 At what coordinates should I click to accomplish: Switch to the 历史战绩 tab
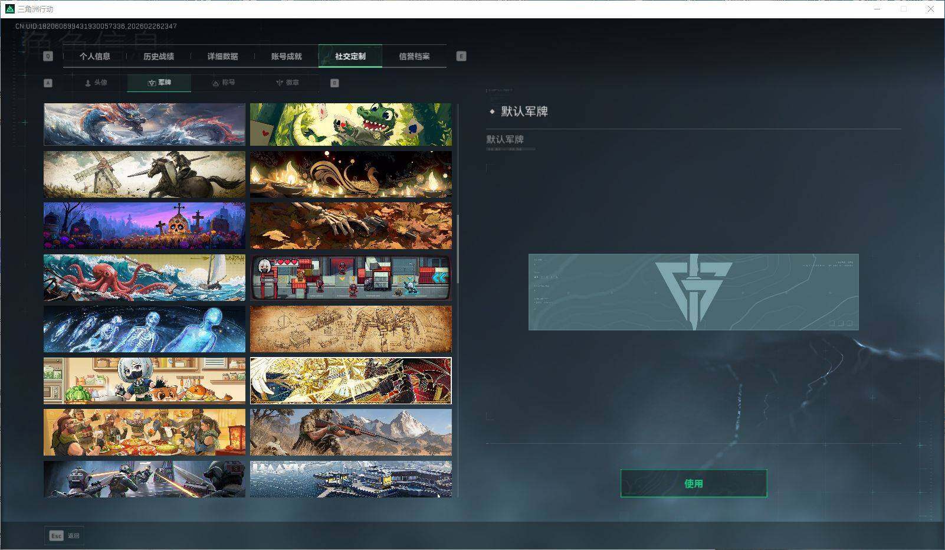click(x=159, y=56)
